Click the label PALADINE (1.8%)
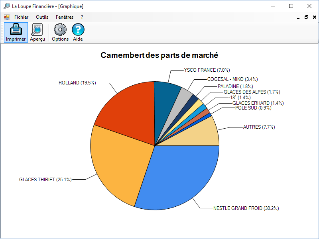Viewport: 319px width, 239px height. [235, 86]
